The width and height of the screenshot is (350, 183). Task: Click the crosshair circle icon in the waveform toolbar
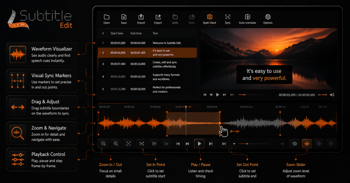[x=319, y=144]
